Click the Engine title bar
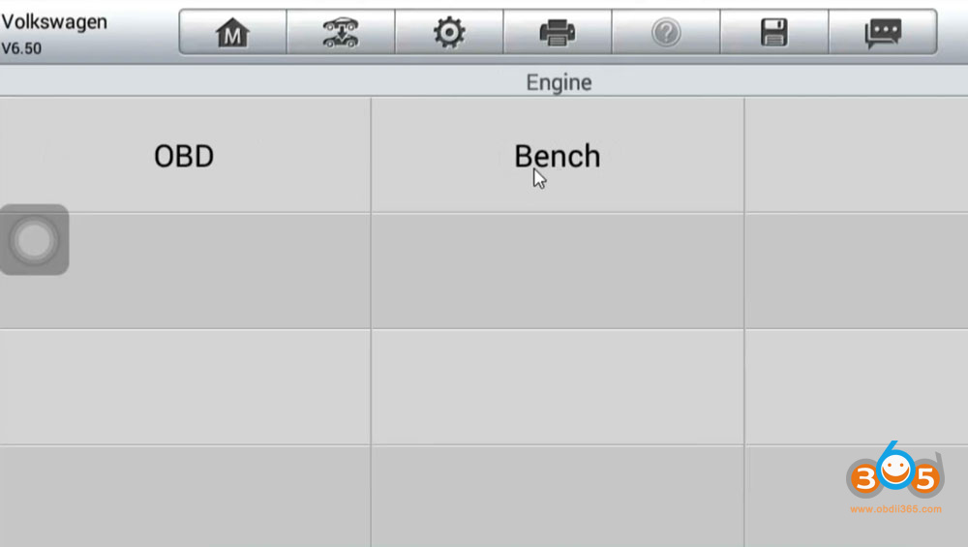 click(559, 82)
